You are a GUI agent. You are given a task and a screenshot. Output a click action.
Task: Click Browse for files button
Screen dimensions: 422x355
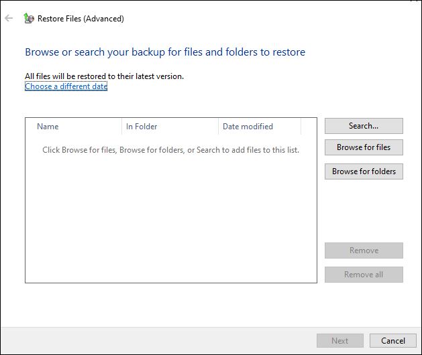(364, 147)
